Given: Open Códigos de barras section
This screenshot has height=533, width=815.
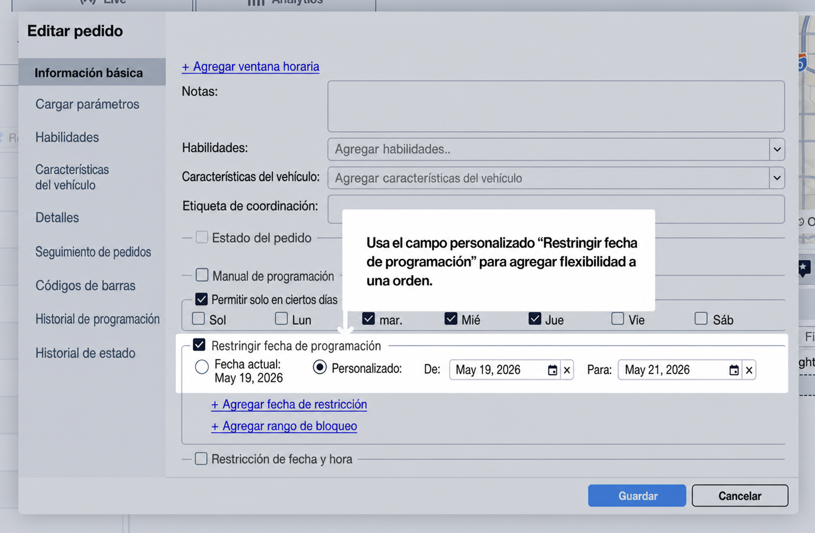Looking at the screenshot, I should point(86,285).
